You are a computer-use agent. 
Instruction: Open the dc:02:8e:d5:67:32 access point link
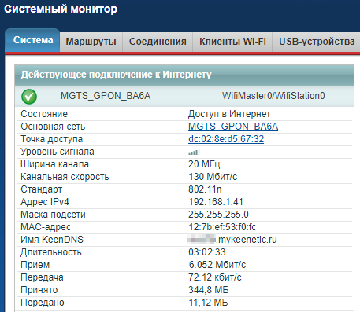(x=226, y=139)
